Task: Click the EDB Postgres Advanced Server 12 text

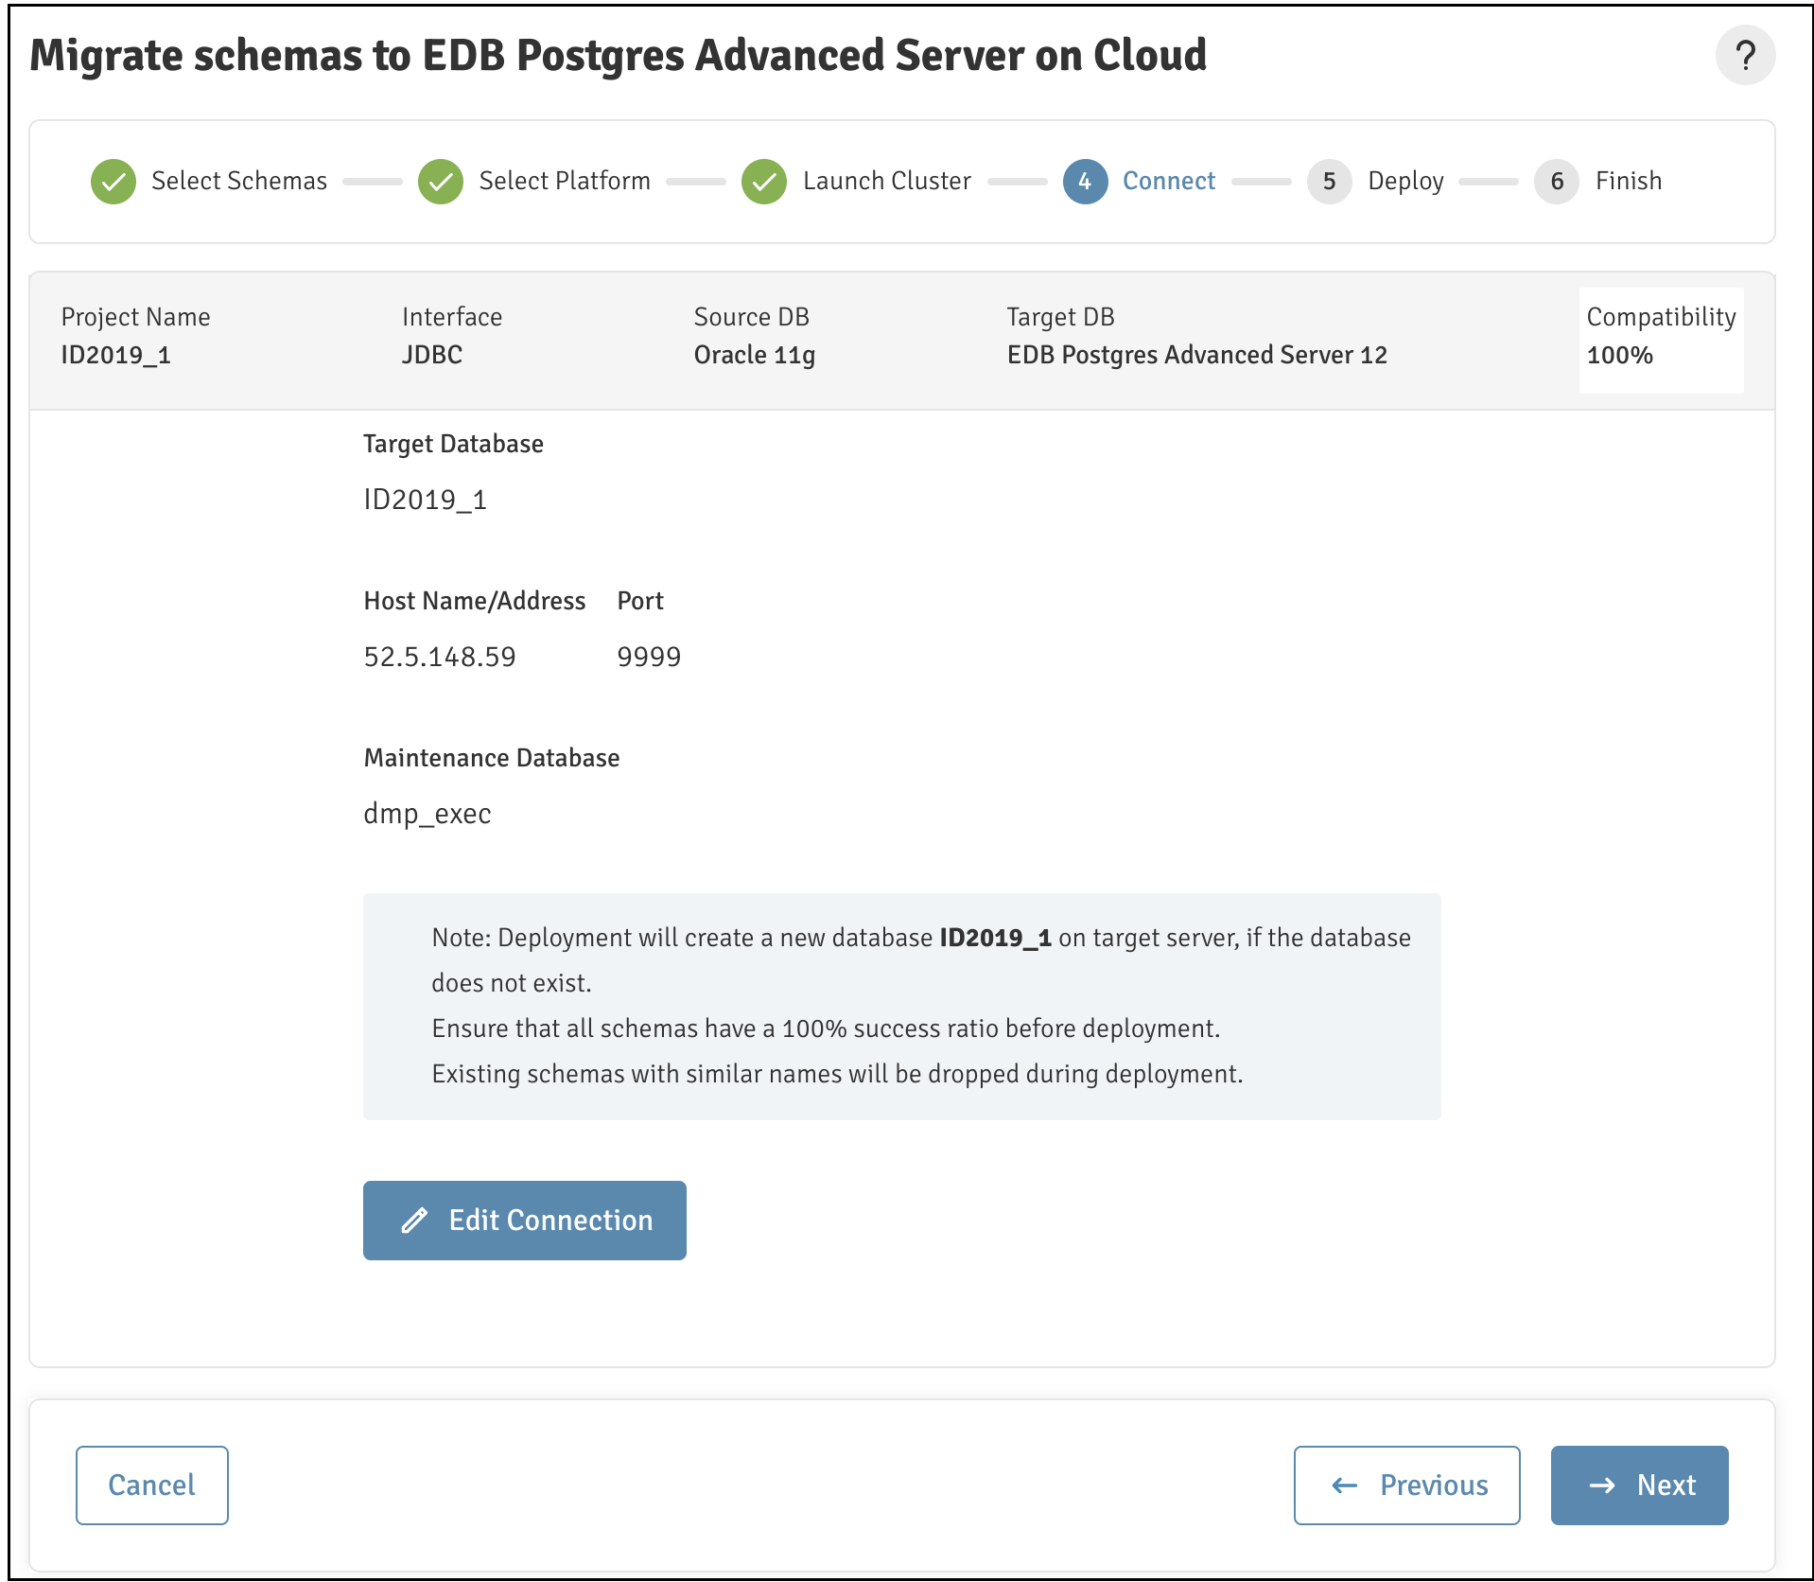Action: [1197, 355]
